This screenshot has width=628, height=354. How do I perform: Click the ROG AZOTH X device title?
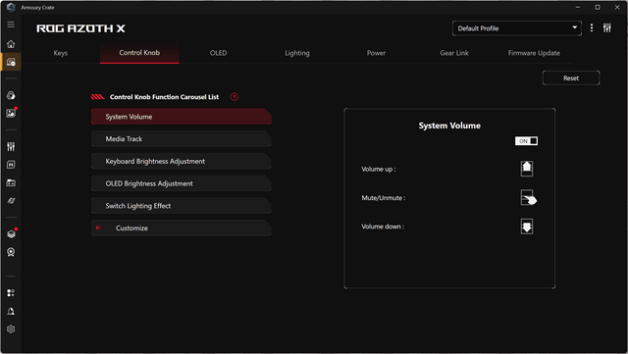80,28
